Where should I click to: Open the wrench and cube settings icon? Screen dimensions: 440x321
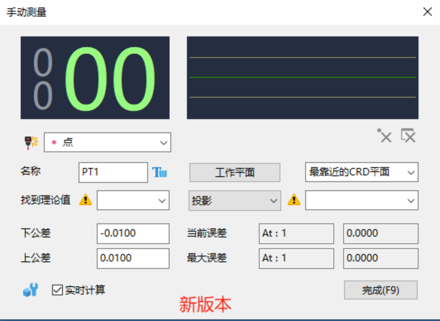click(x=30, y=290)
